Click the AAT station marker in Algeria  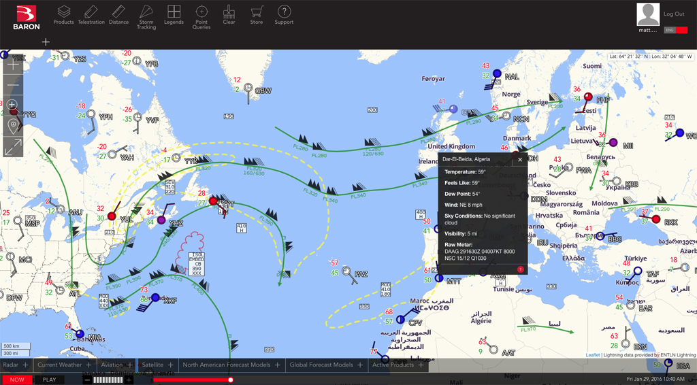point(493,350)
